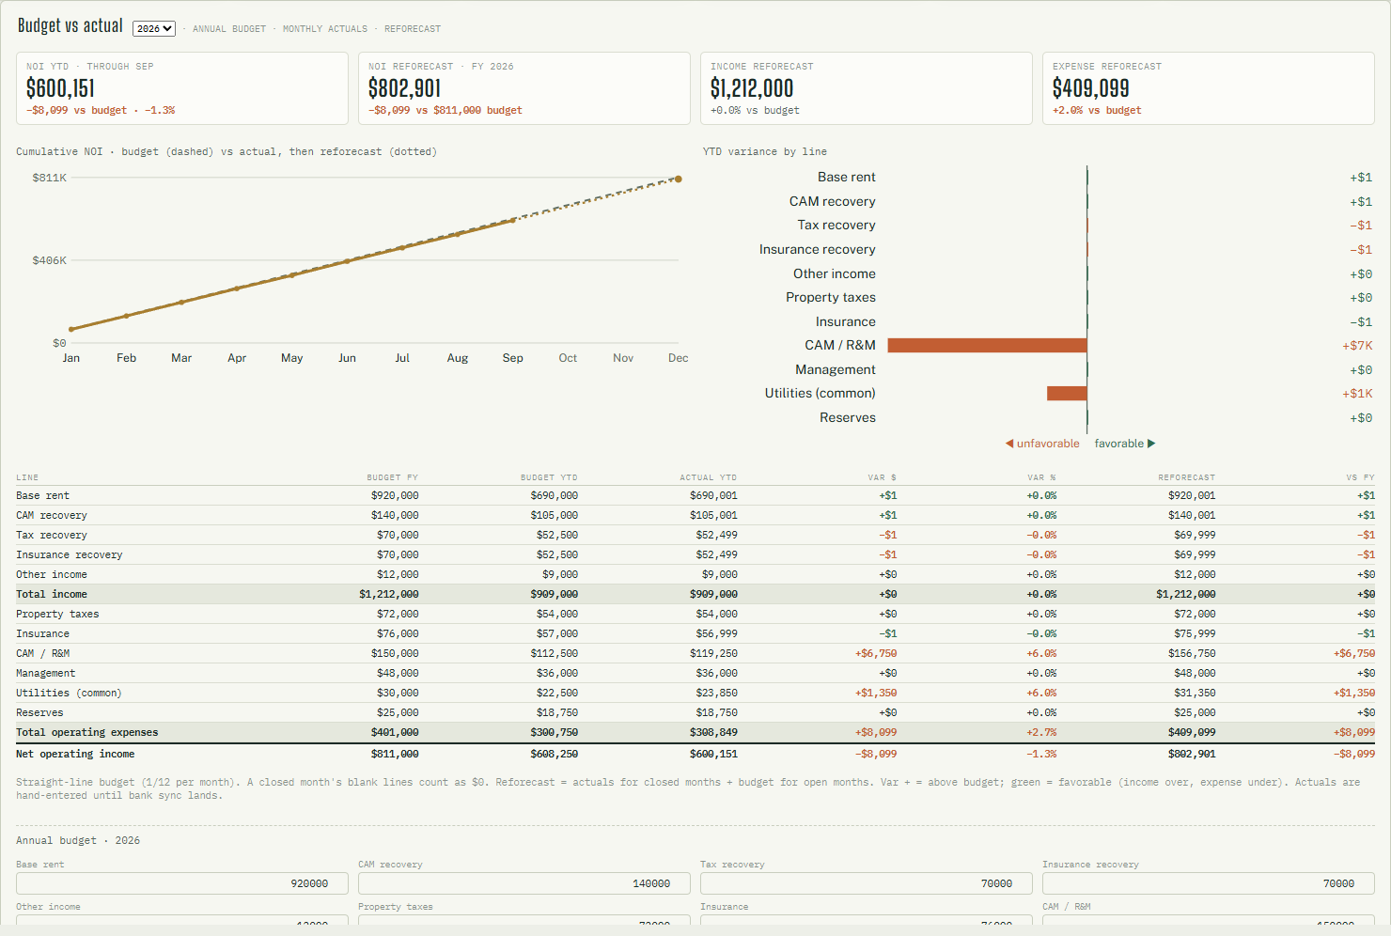Select the 'Net operating income' row label
The width and height of the screenshot is (1391, 936).
pyautogui.click(x=75, y=754)
